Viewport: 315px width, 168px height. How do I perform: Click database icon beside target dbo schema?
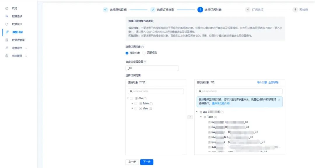click(201, 112)
